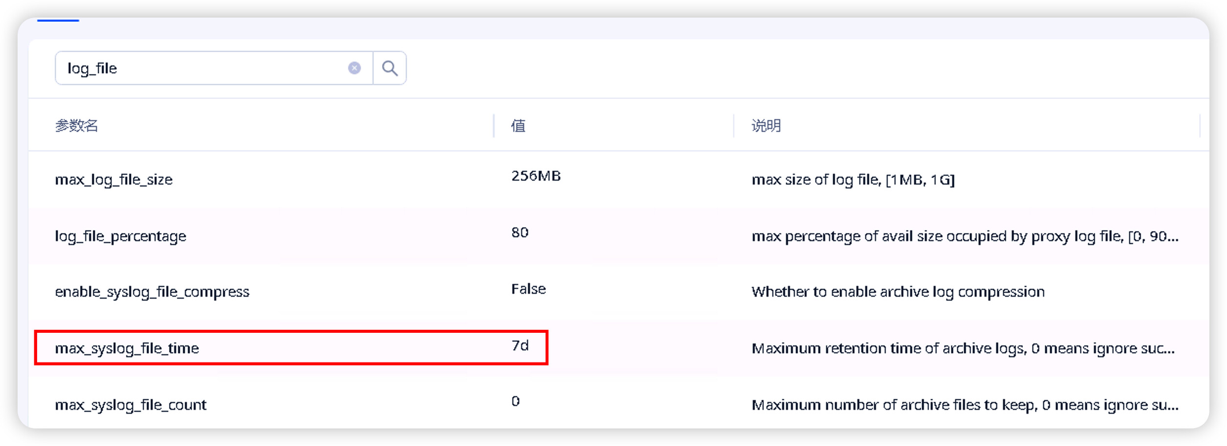
Task: Click the blue-underlined active tab at top
Action: pos(58,20)
